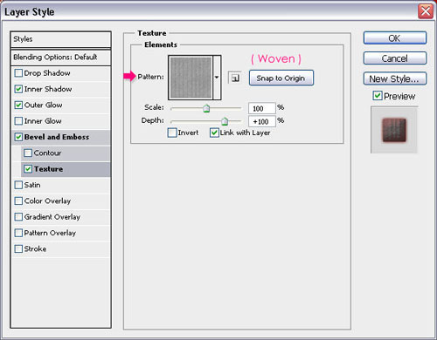
Task: Uncheck the Inner Shadow effect
Action: [18, 89]
